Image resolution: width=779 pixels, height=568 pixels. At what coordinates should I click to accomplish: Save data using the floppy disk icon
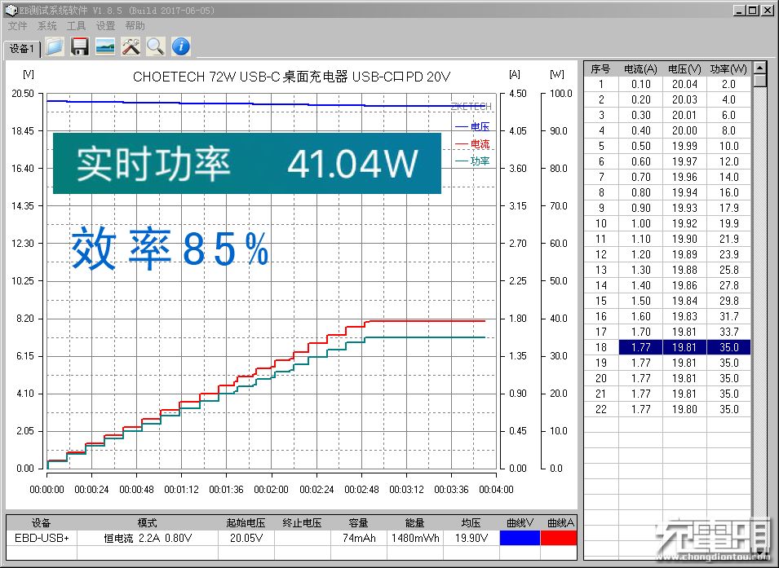point(79,46)
